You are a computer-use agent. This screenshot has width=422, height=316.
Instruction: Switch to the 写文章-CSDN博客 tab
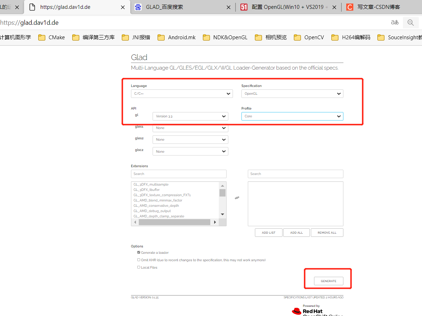pos(382,7)
